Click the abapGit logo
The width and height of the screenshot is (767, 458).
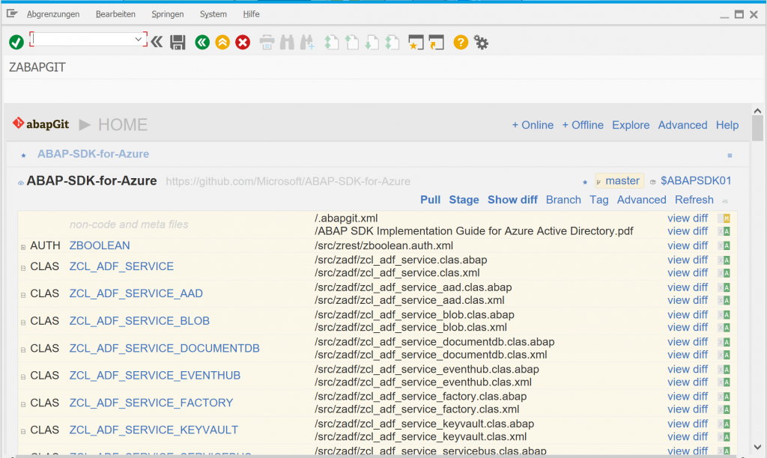click(42, 124)
